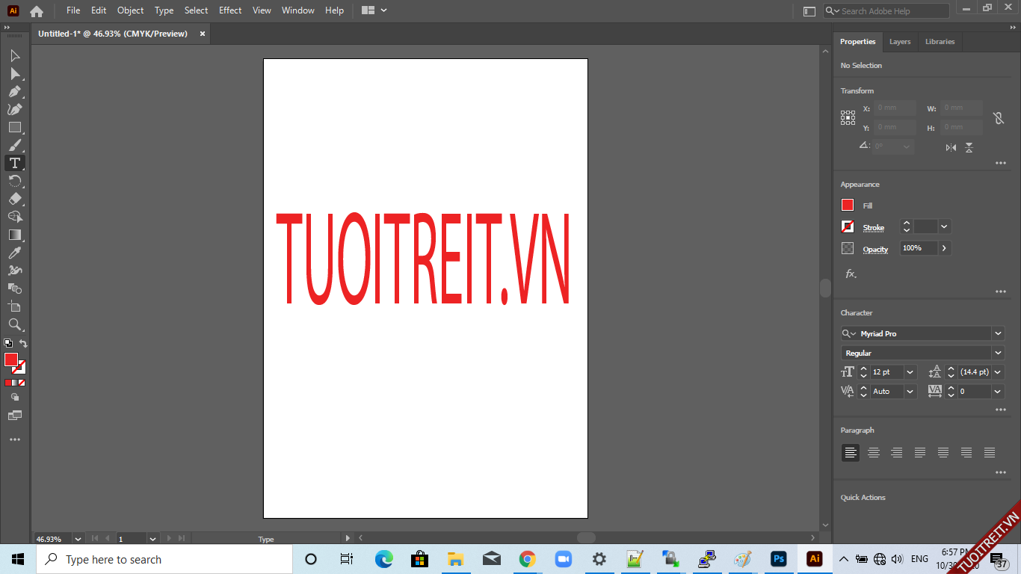
Task: Switch to the Layers tab
Action: [x=900, y=42]
